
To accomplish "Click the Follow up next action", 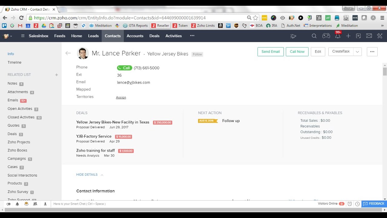I will pos(231,121).
